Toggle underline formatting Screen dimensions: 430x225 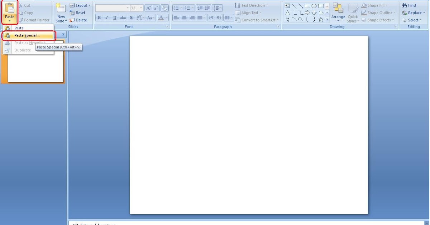pos(115,17)
